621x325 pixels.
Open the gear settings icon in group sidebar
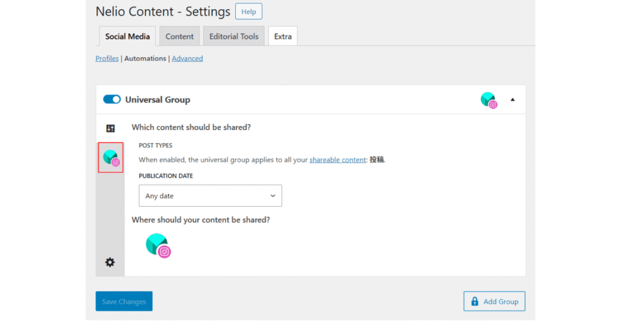coord(110,262)
